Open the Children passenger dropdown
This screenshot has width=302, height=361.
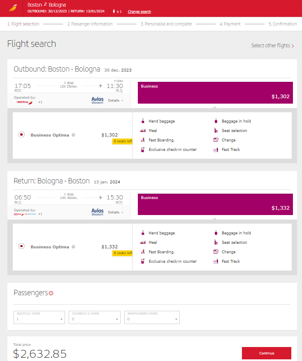tap(95, 317)
